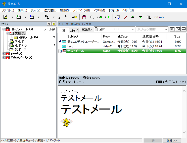This screenshot has height=143, width=187.
Task: Click the send-only arrow icon
Action: (x=59, y=18)
